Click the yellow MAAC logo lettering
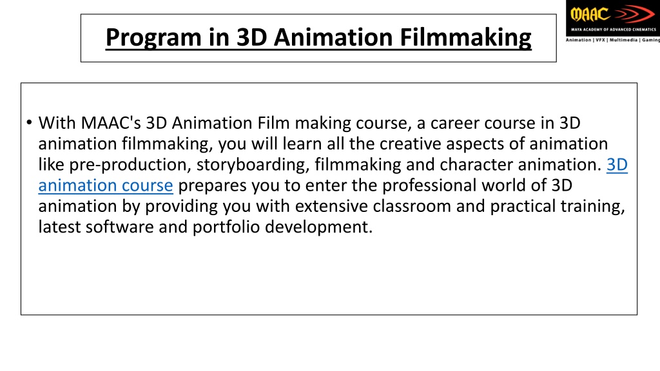Viewport: 660px width, 371px height. pyautogui.click(x=590, y=14)
